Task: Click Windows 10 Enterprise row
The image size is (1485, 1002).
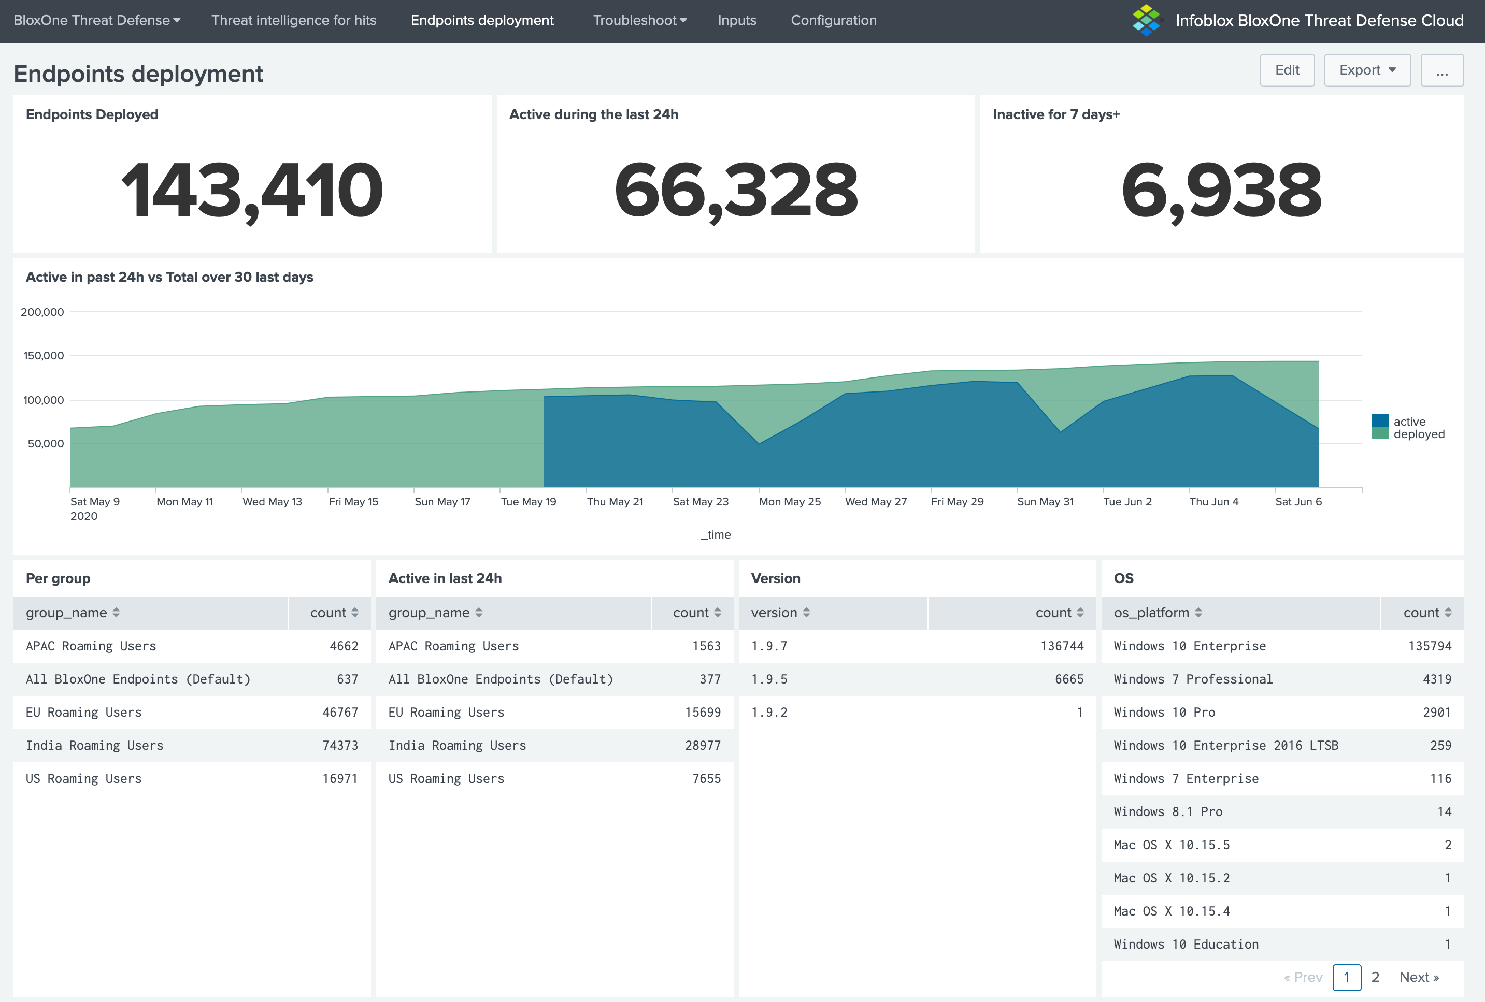Action: click(1282, 646)
